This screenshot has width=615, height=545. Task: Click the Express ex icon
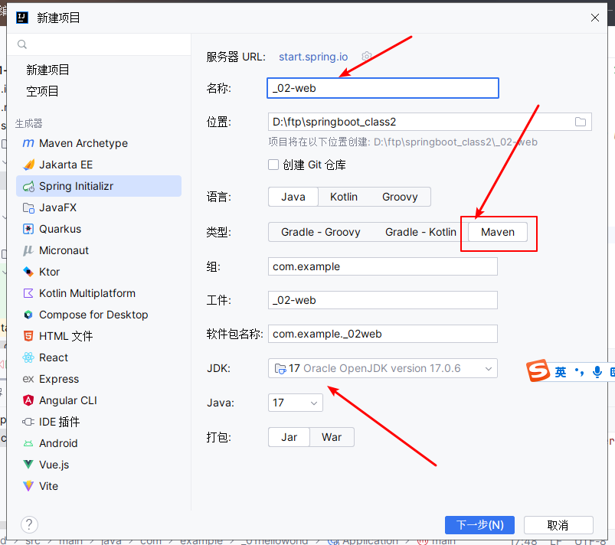(28, 379)
